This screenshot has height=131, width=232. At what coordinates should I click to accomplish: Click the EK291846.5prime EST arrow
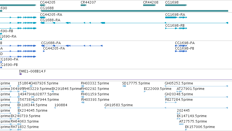point(53,92)
